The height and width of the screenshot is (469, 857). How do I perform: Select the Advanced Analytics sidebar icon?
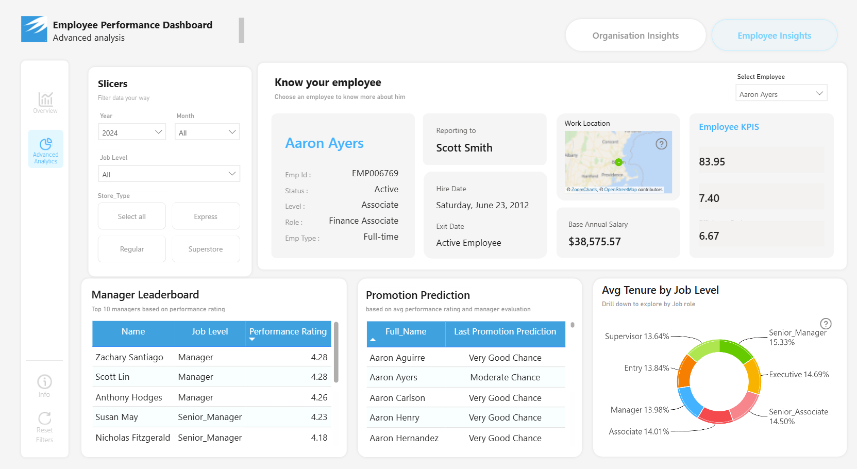tap(46, 144)
